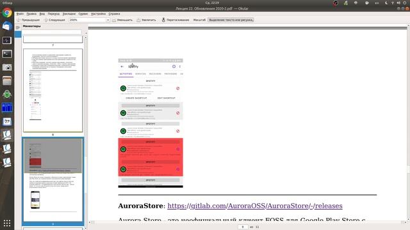Open the Вид menu
This screenshot has height=230, width=410.
(42, 14)
